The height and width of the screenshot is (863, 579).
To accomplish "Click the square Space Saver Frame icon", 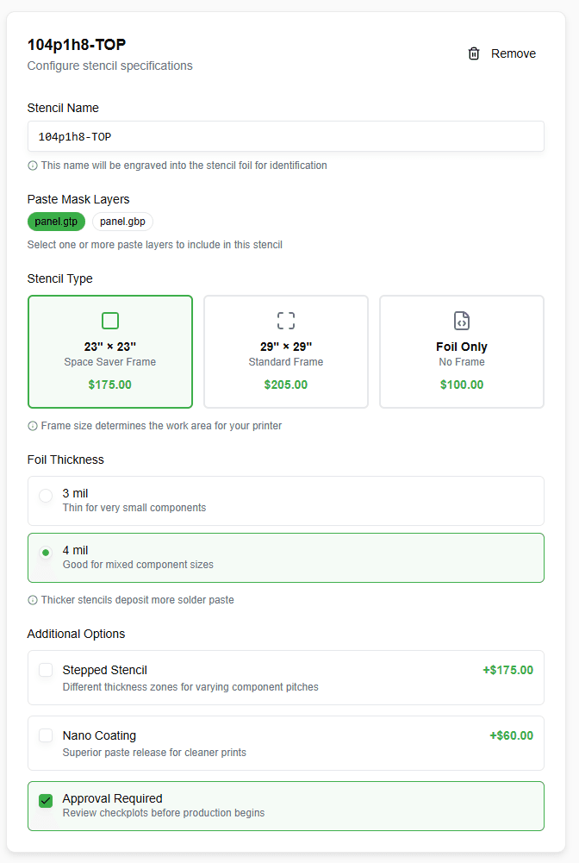I will point(110,321).
